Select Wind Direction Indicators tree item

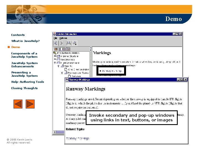coord(78,70)
